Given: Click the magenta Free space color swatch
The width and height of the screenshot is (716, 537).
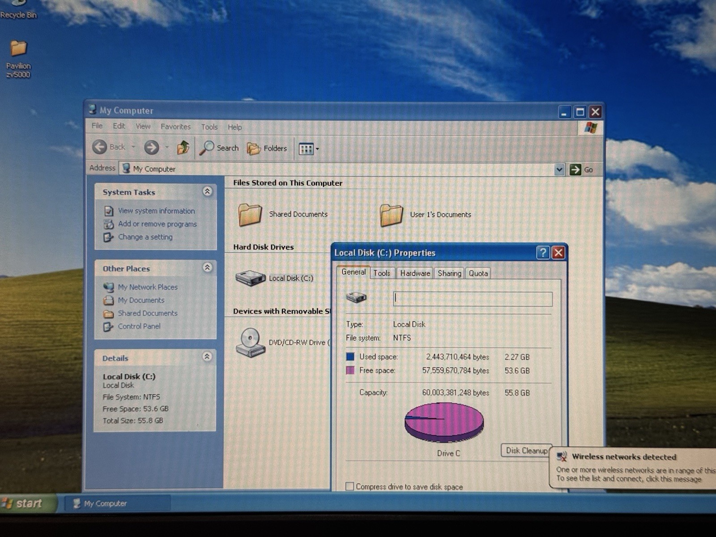Looking at the screenshot, I should 350,370.
